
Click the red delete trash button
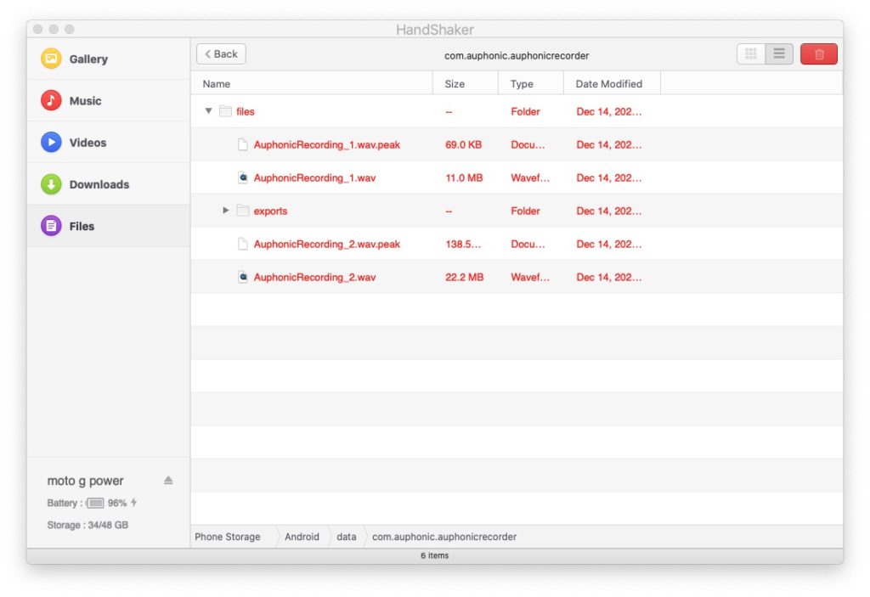point(818,54)
